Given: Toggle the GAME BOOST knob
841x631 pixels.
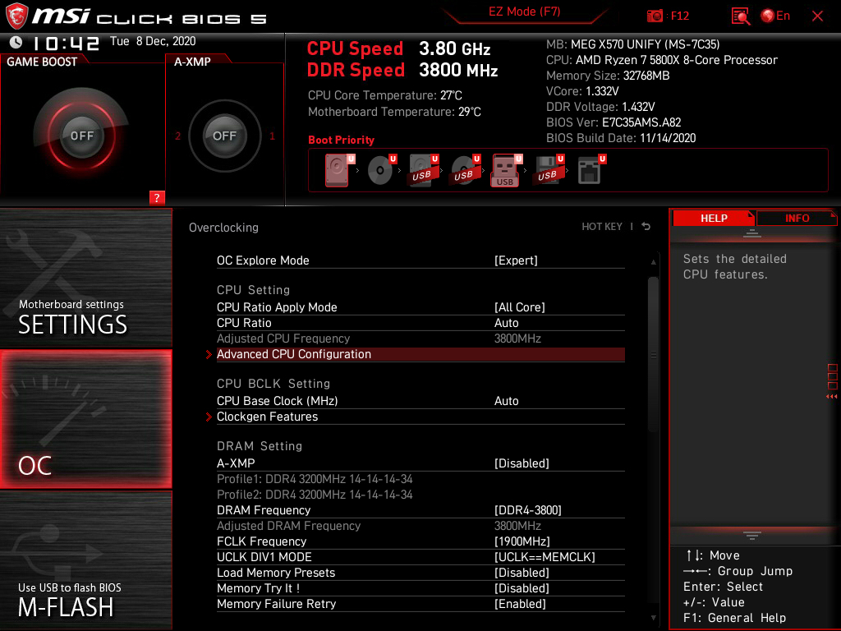Looking at the screenshot, I should click(81, 136).
